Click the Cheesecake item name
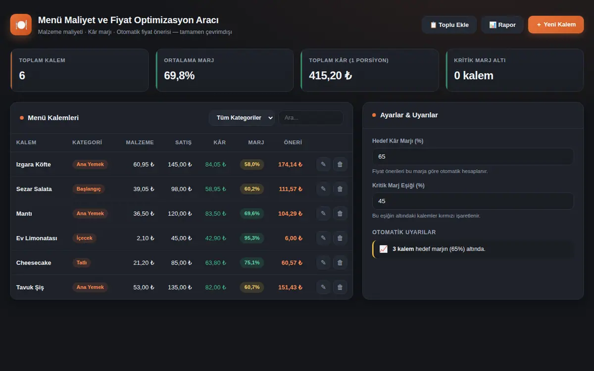The height and width of the screenshot is (371, 594). [34, 263]
